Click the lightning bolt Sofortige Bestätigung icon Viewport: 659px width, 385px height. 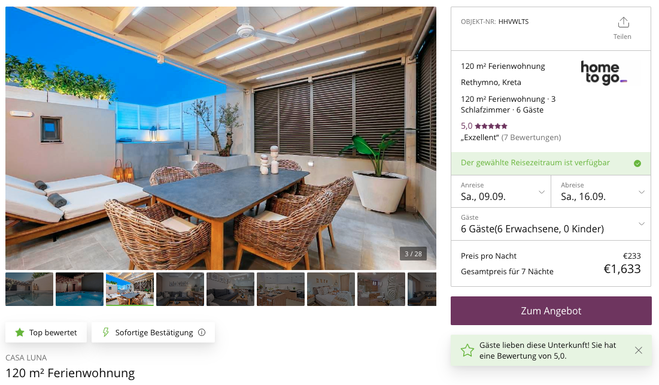click(106, 332)
